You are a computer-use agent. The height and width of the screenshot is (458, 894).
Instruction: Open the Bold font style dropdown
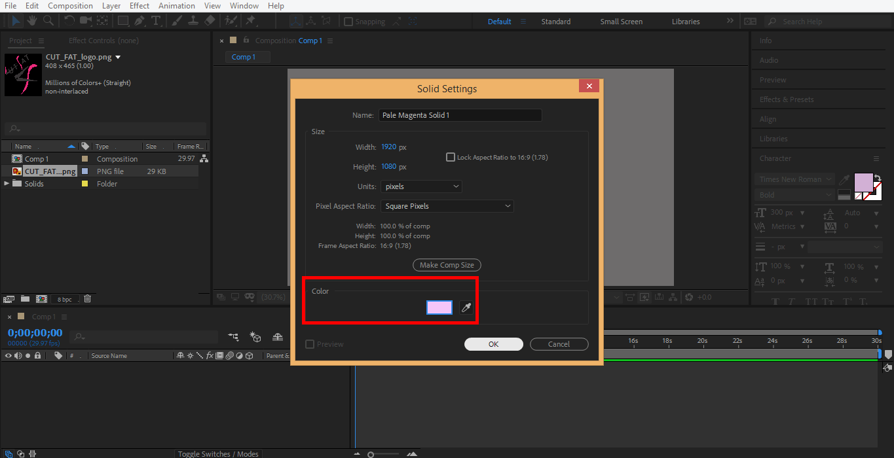coord(794,195)
